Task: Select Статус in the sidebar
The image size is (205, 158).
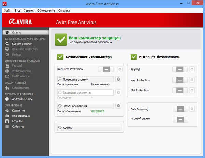Action: click(x=17, y=32)
